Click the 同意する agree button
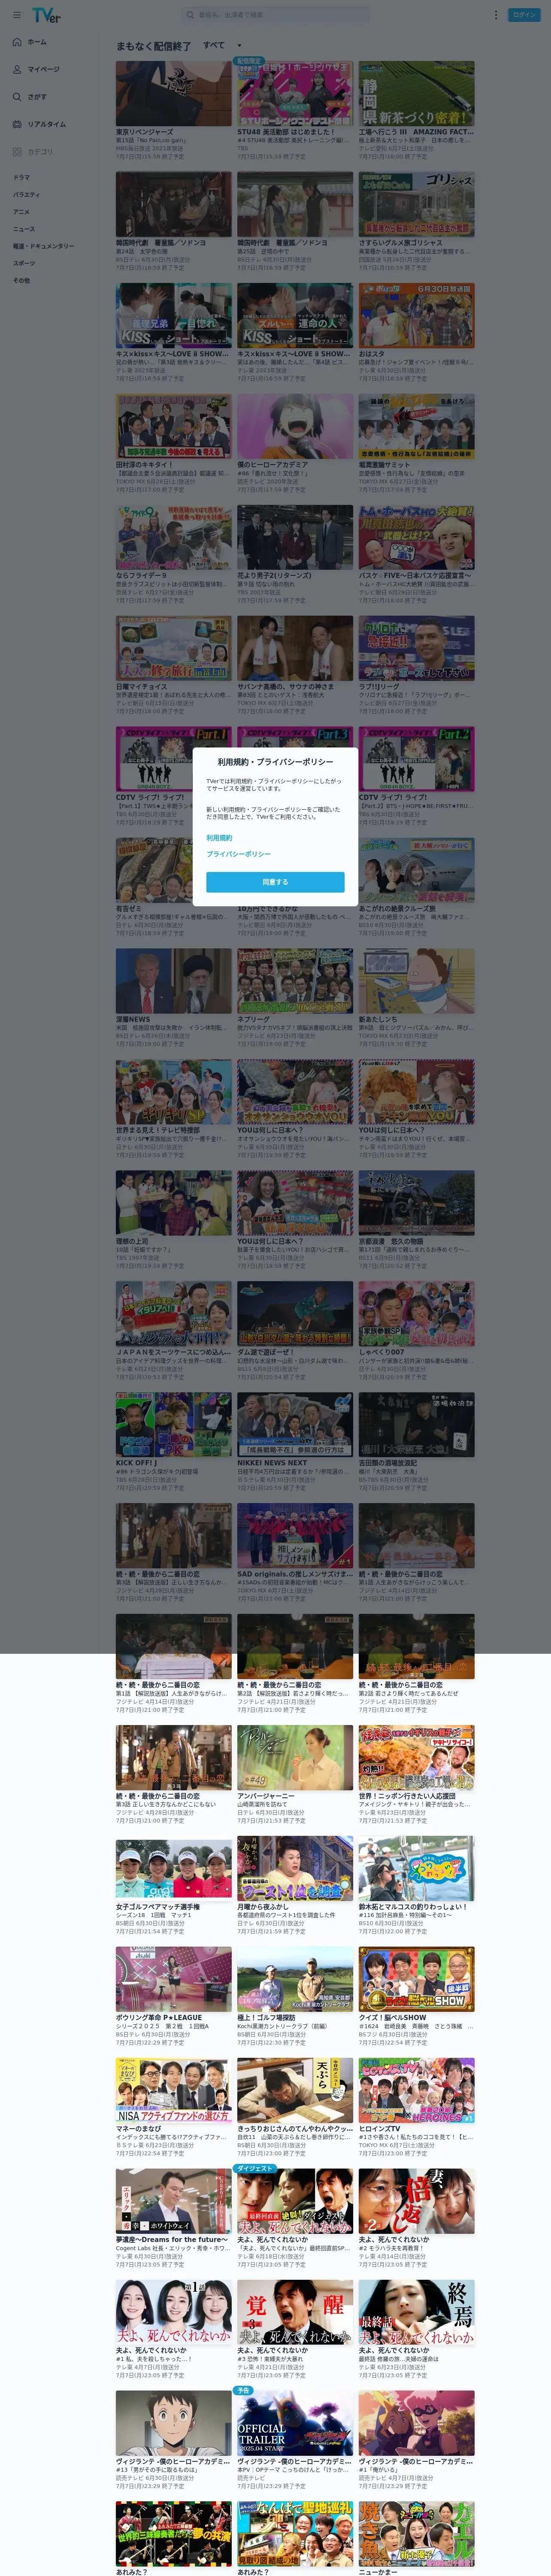The image size is (551, 2576). [275, 882]
